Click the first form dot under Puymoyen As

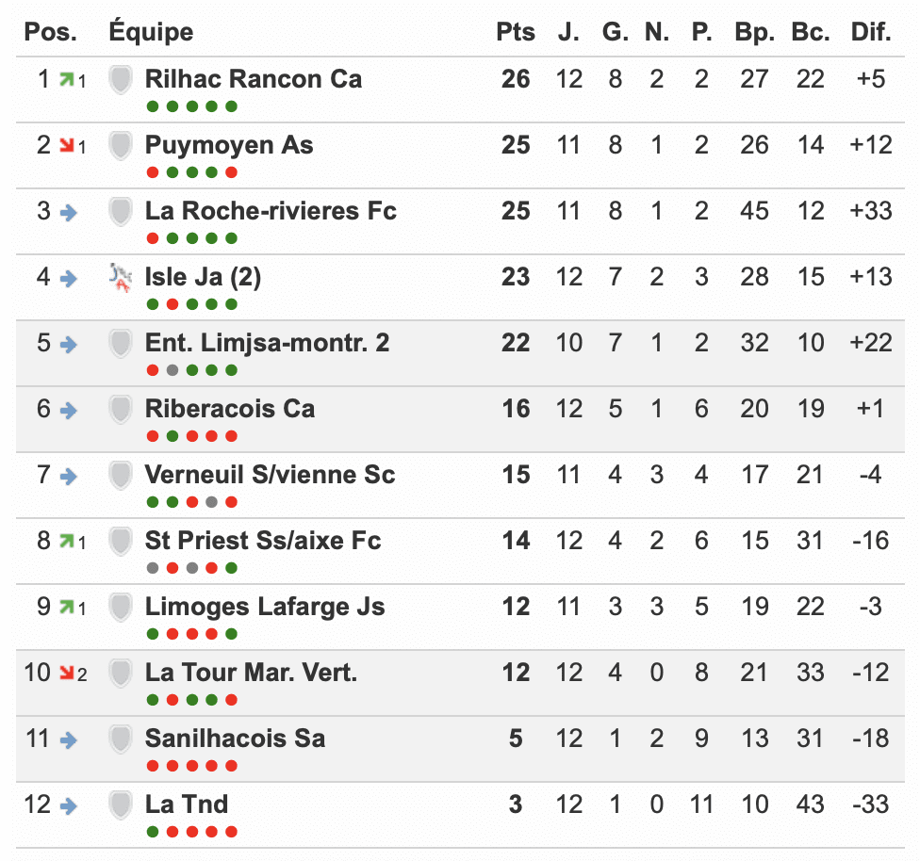pos(153,172)
